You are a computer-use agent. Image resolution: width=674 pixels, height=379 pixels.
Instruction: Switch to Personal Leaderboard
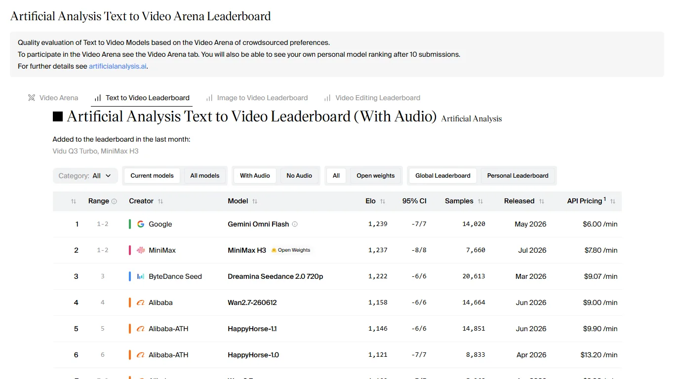click(518, 176)
